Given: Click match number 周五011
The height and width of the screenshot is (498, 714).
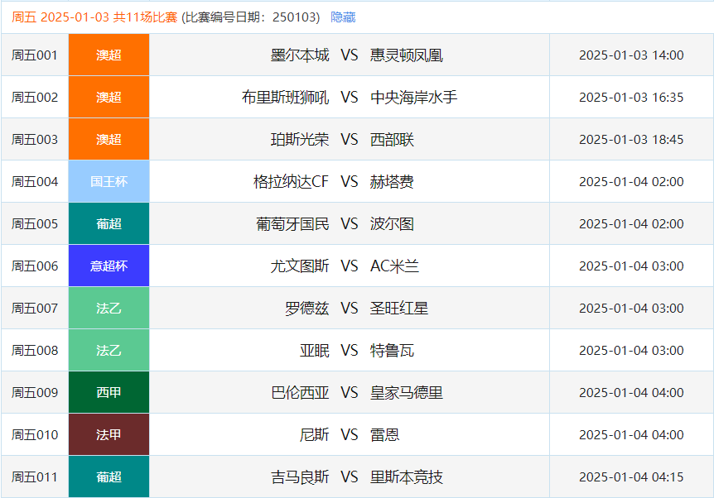Looking at the screenshot, I should pyautogui.click(x=35, y=477).
